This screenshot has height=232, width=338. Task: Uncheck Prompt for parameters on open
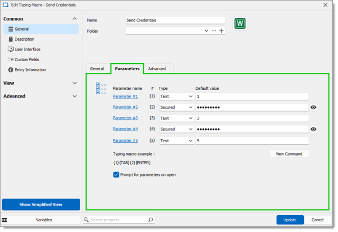click(x=116, y=174)
